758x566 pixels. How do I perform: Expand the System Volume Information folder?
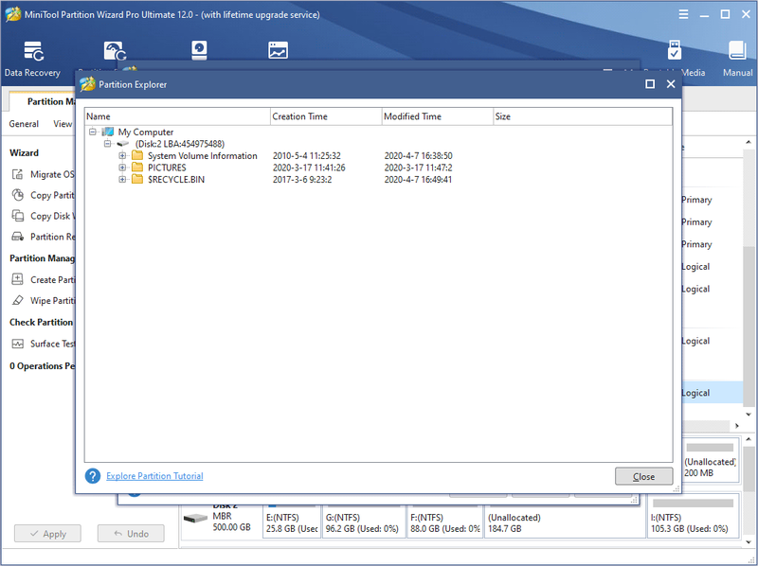122,155
